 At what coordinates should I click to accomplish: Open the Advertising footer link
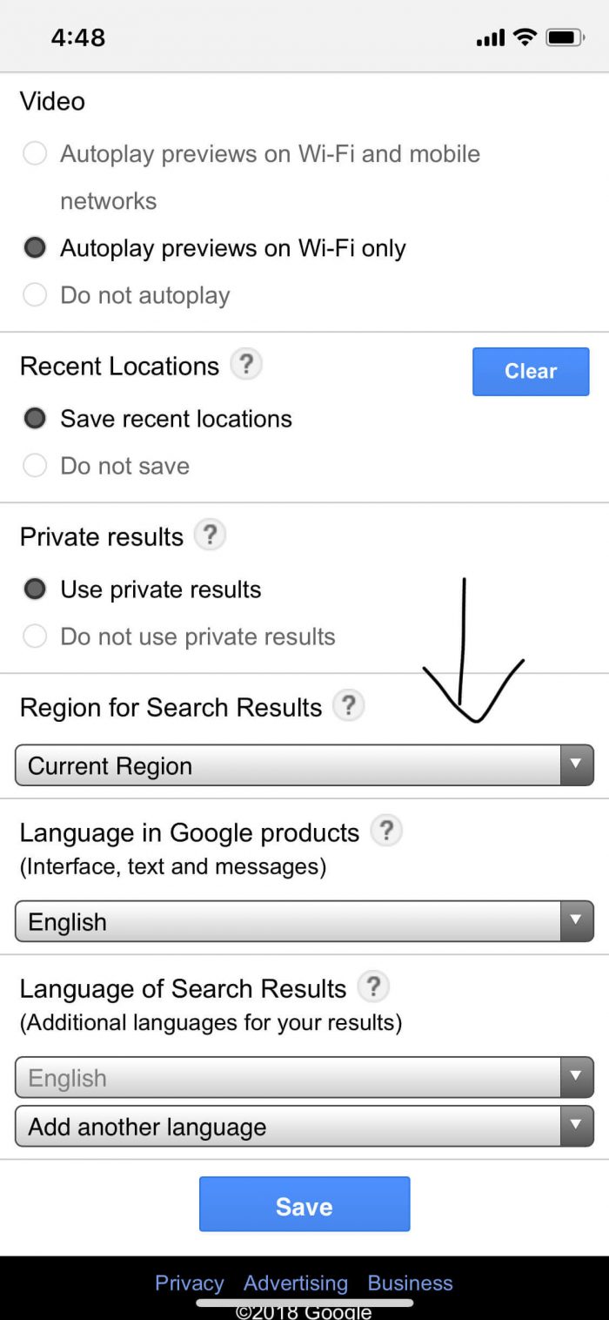(296, 1283)
